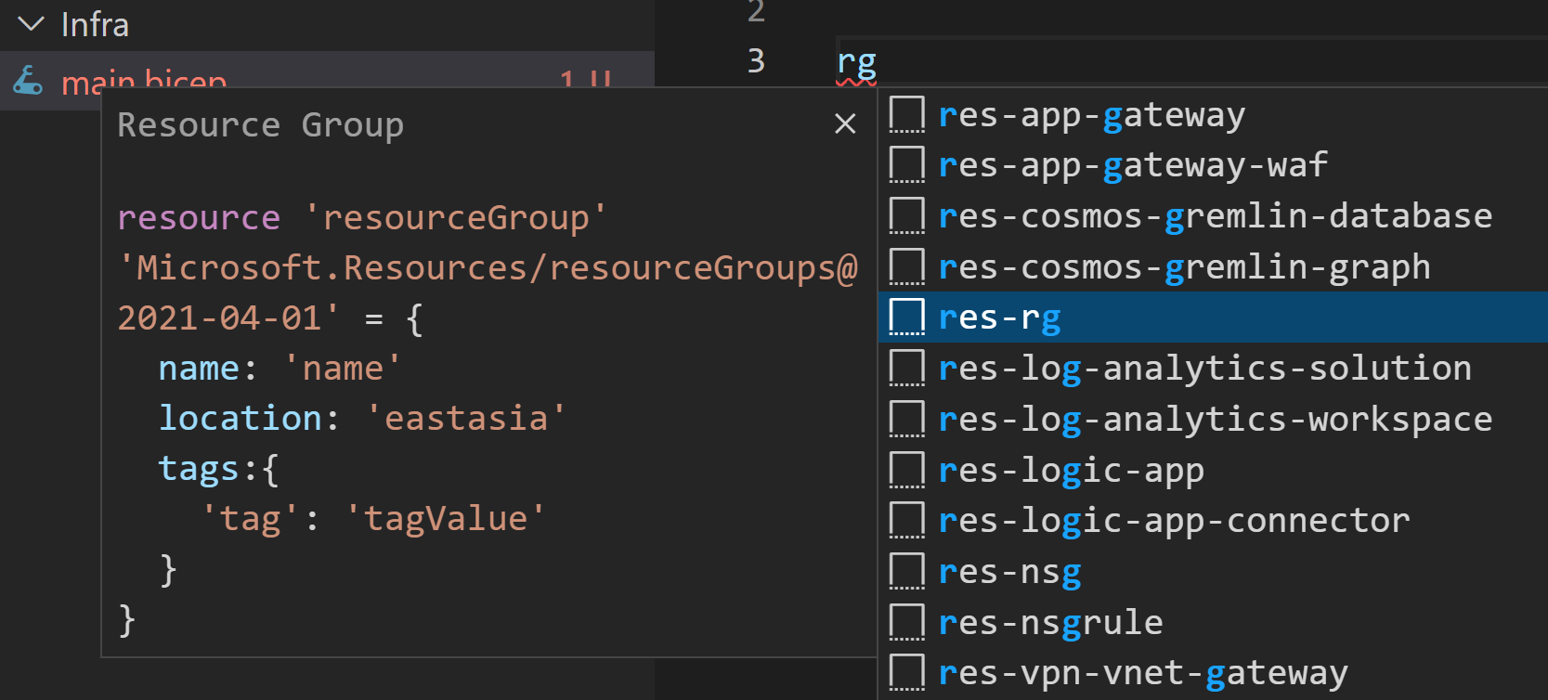Screen dimensions: 1548x700
Task: Click the Bicep file icon for main.bicep
Action: click(x=28, y=80)
